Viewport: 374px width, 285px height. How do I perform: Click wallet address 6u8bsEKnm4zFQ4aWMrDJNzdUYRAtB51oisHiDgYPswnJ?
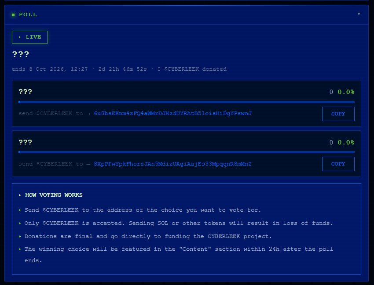pos(172,113)
